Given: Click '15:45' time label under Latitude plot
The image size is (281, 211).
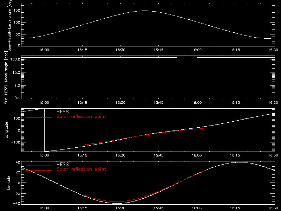Looking at the screenshot, I should pos(159,208).
